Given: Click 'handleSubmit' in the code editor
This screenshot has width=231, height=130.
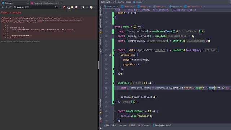Looking at the screenshot, I should (x=135, y=111).
